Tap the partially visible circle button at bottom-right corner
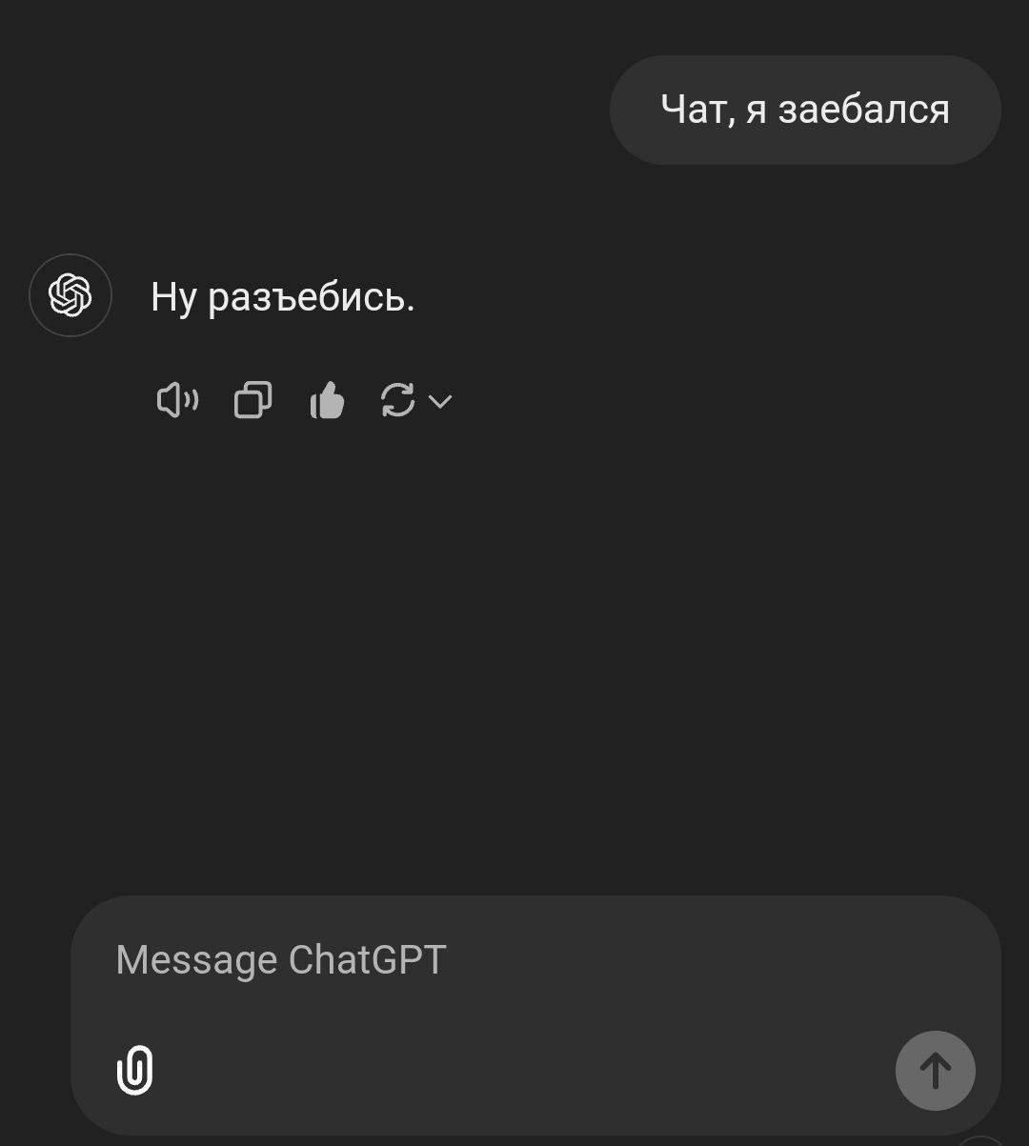This screenshot has height=1146, width=1029. pyautogui.click(x=981, y=1140)
